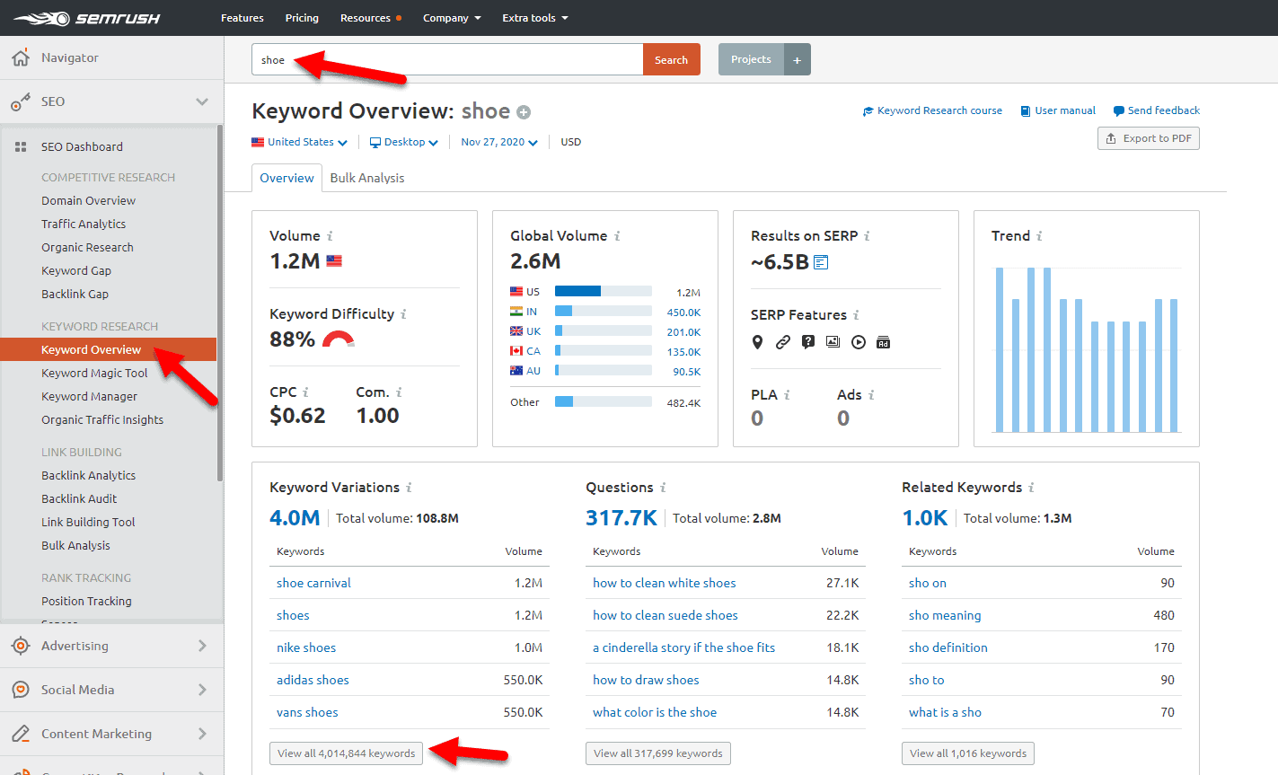Click the people also ask SERP icon

808,342
